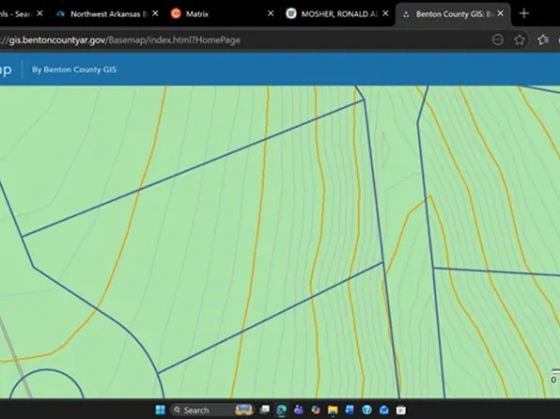Screen dimensions: 560x419
Task: Click the By Benton County GIS header text
Action: (x=74, y=70)
